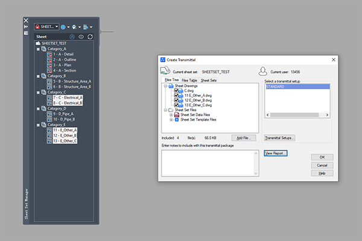Screen dimensions: 362x241
Task: Collapse the Sheet Drawings node
Action: 165,86
